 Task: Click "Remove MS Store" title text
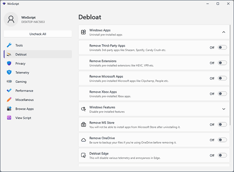point(102,123)
